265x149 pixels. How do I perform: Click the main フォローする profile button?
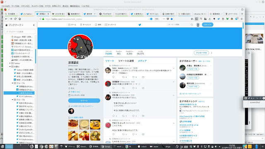click(x=201, y=53)
